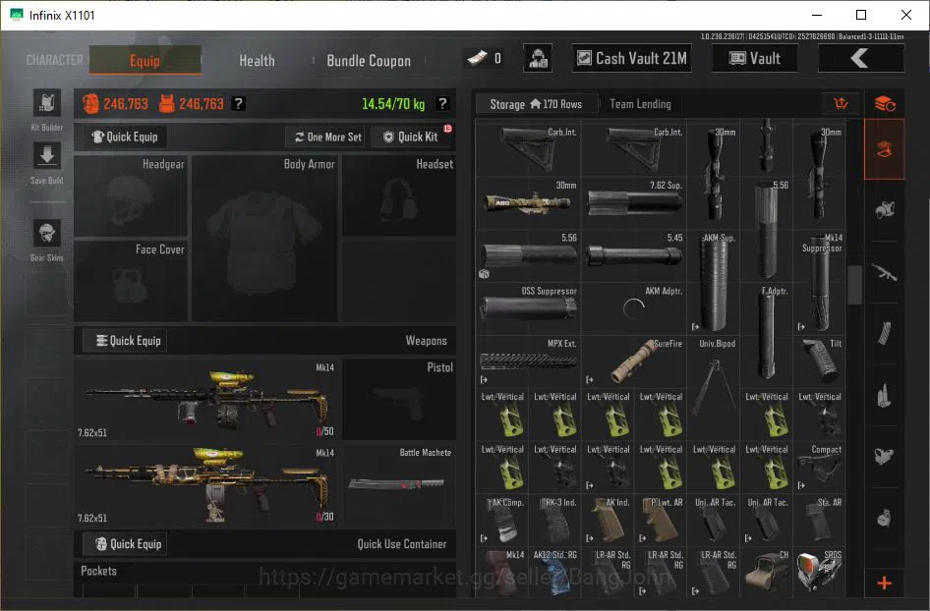Screen dimensions: 930x611
Task: Click the help icon beside weight 14.54/70 kg
Action: point(442,104)
